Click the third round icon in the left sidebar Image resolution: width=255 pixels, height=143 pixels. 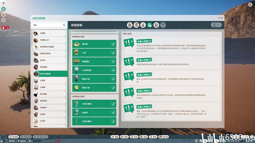point(4,15)
